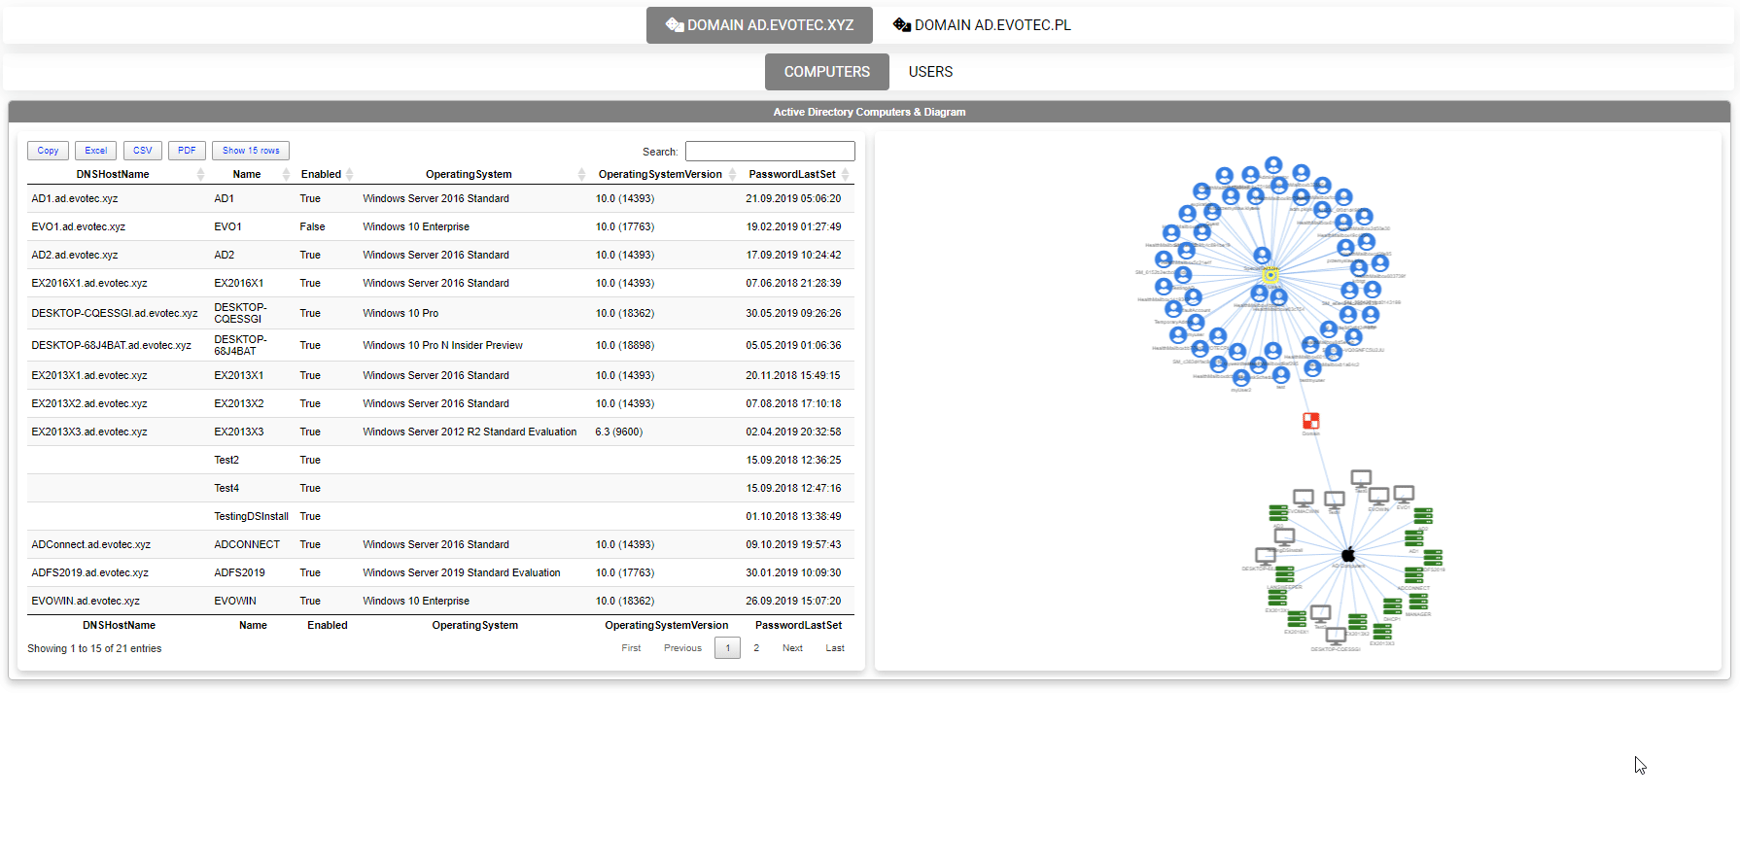Export table using the Excel button
Viewport: 1740px width, 864px height.
(x=95, y=151)
